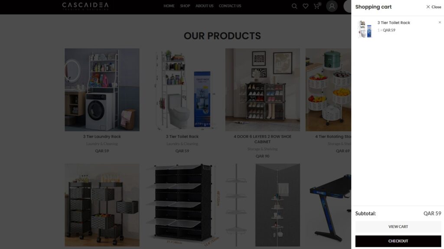
Task: Open the rolling basket cart product image
Action: coord(102,205)
